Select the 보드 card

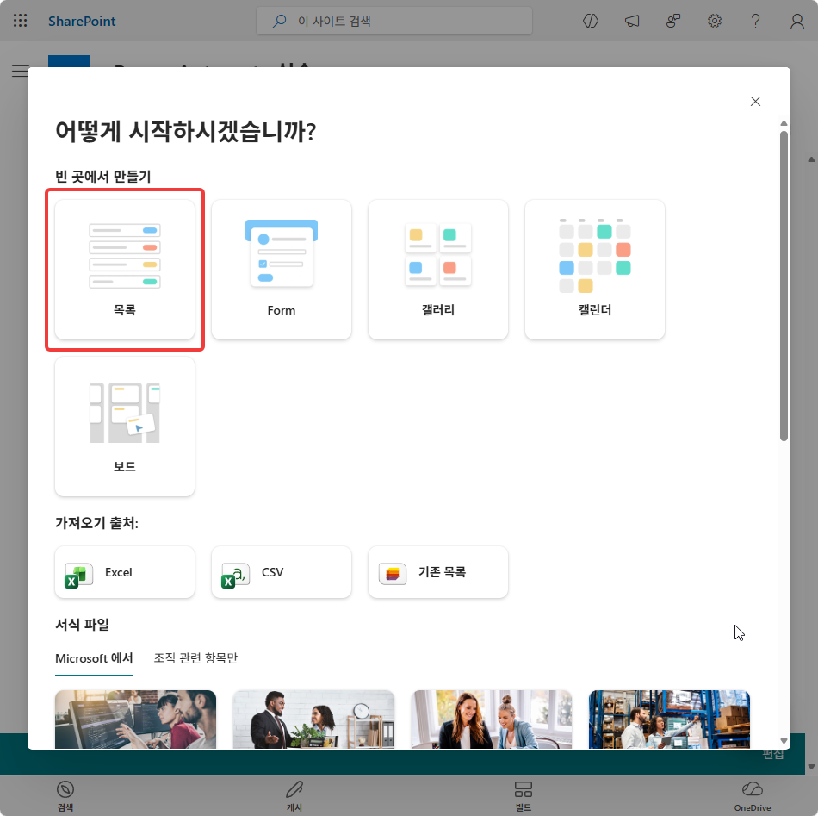coord(125,427)
